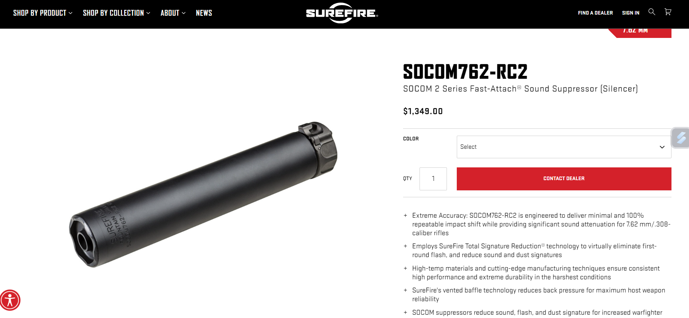Open the shopping cart icon
The height and width of the screenshot is (318, 689).
point(668,12)
